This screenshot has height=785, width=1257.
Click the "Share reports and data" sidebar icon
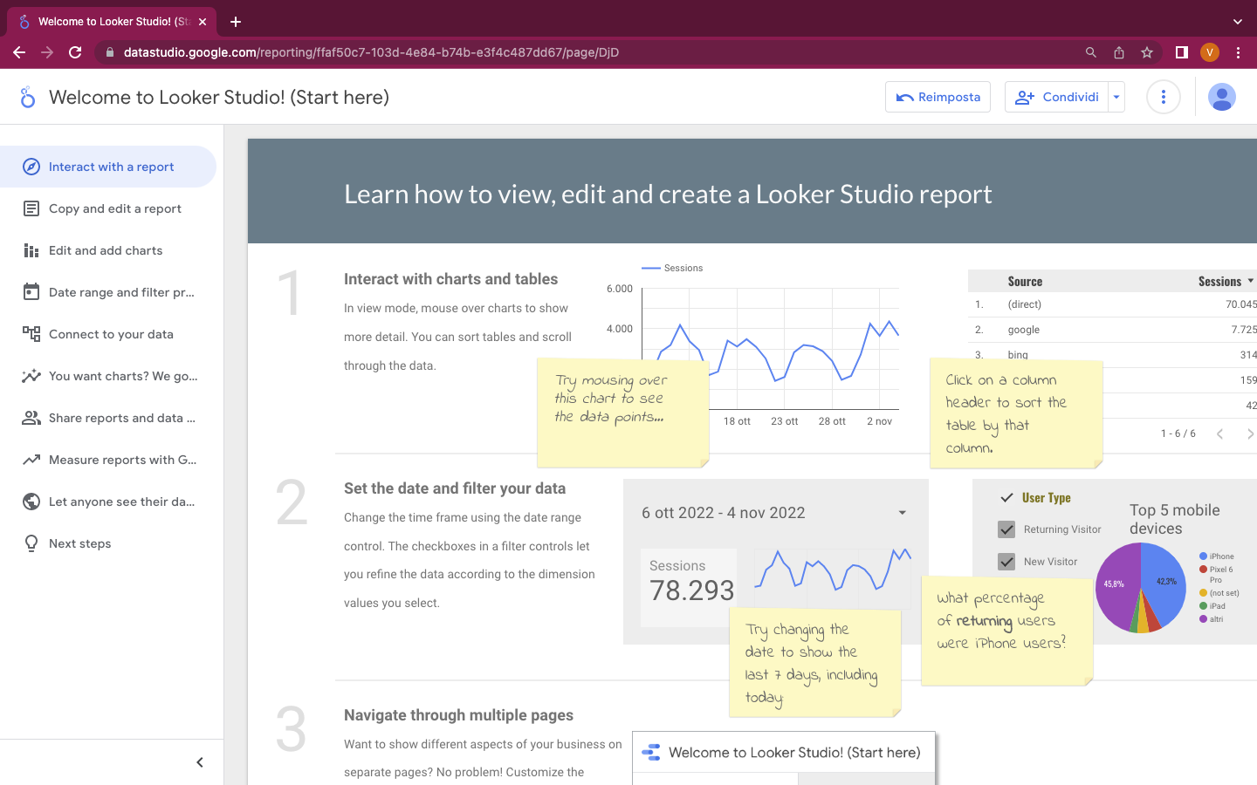30,418
